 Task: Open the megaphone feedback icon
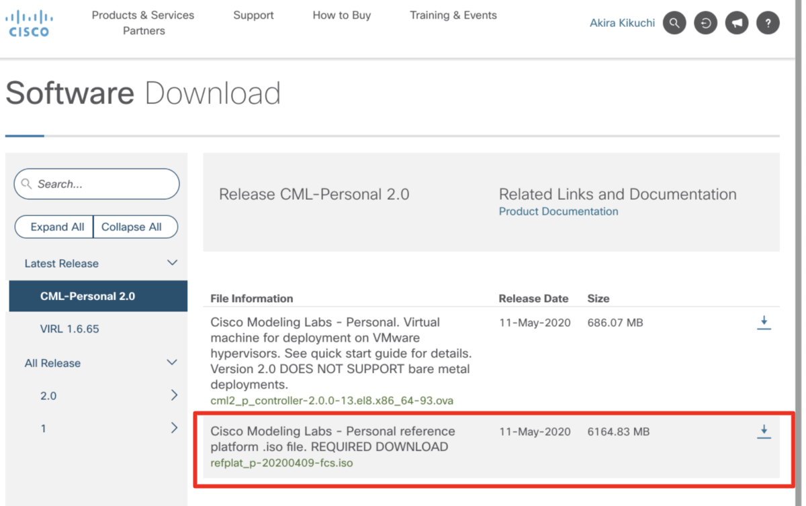tap(737, 23)
